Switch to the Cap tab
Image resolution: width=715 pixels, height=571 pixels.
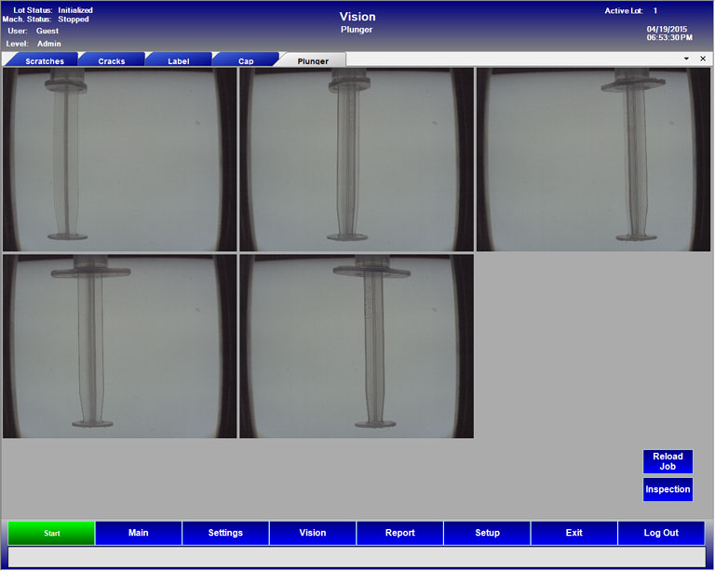[x=246, y=60]
